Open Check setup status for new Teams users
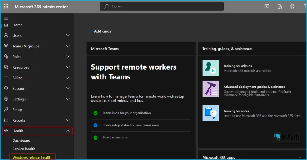307x160 pixels. pyautogui.click(x=131, y=125)
